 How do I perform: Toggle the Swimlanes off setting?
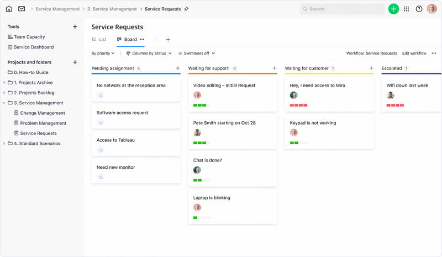pyautogui.click(x=196, y=53)
